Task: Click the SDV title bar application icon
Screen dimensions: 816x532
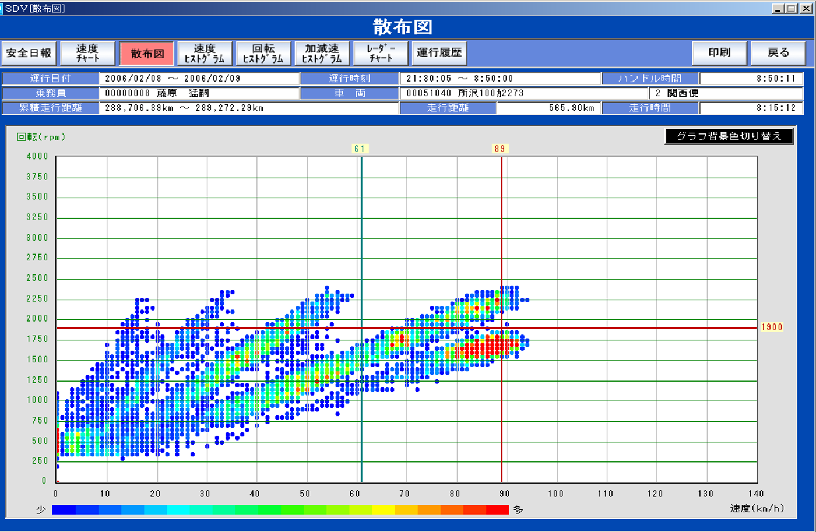Action: tap(2, 9)
